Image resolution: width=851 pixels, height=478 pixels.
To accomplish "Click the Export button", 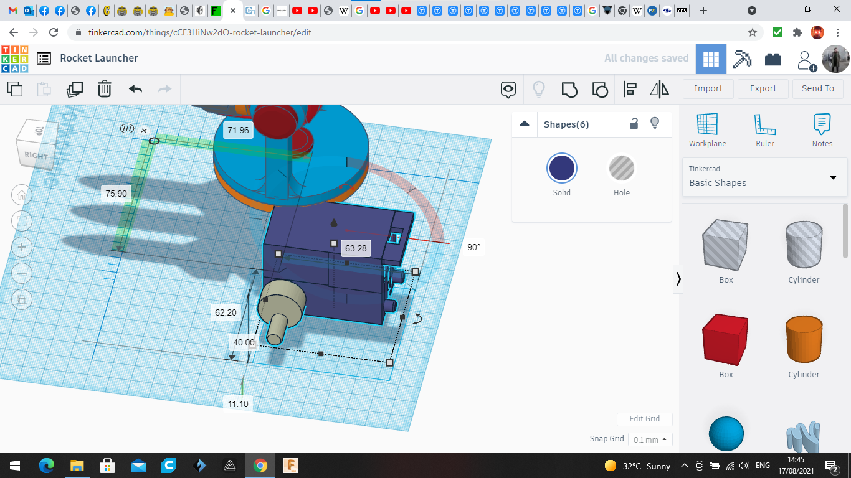I will [x=763, y=88].
